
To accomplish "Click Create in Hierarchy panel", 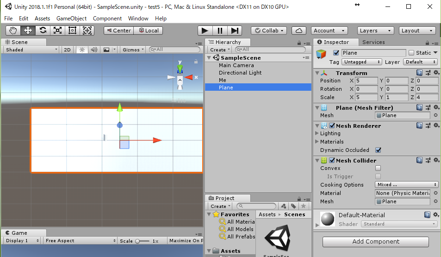I will pyautogui.click(x=220, y=50).
